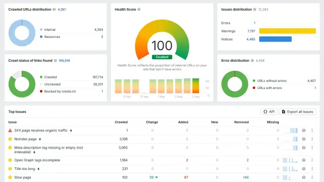Open three-dot menu for Title too long row

312,169
